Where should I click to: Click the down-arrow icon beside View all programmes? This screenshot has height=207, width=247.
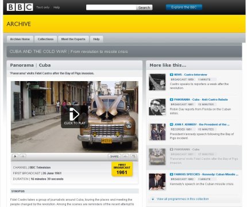click(x=153, y=199)
